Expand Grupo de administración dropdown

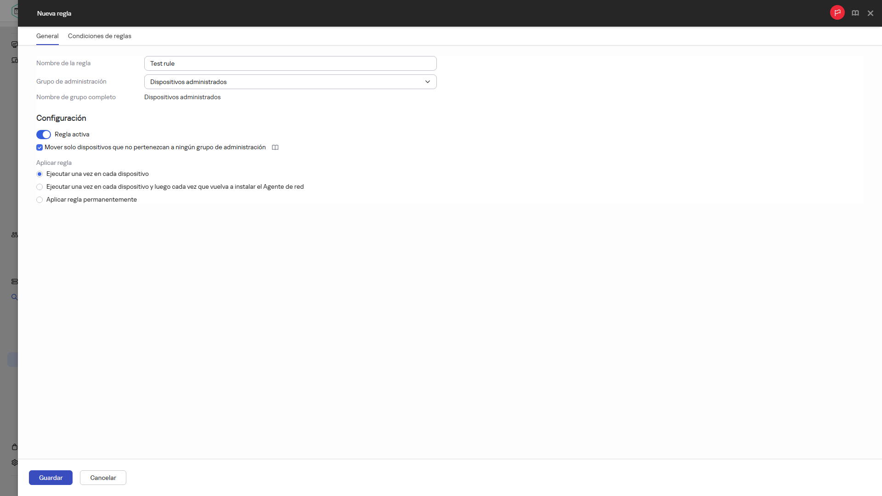coord(290,82)
